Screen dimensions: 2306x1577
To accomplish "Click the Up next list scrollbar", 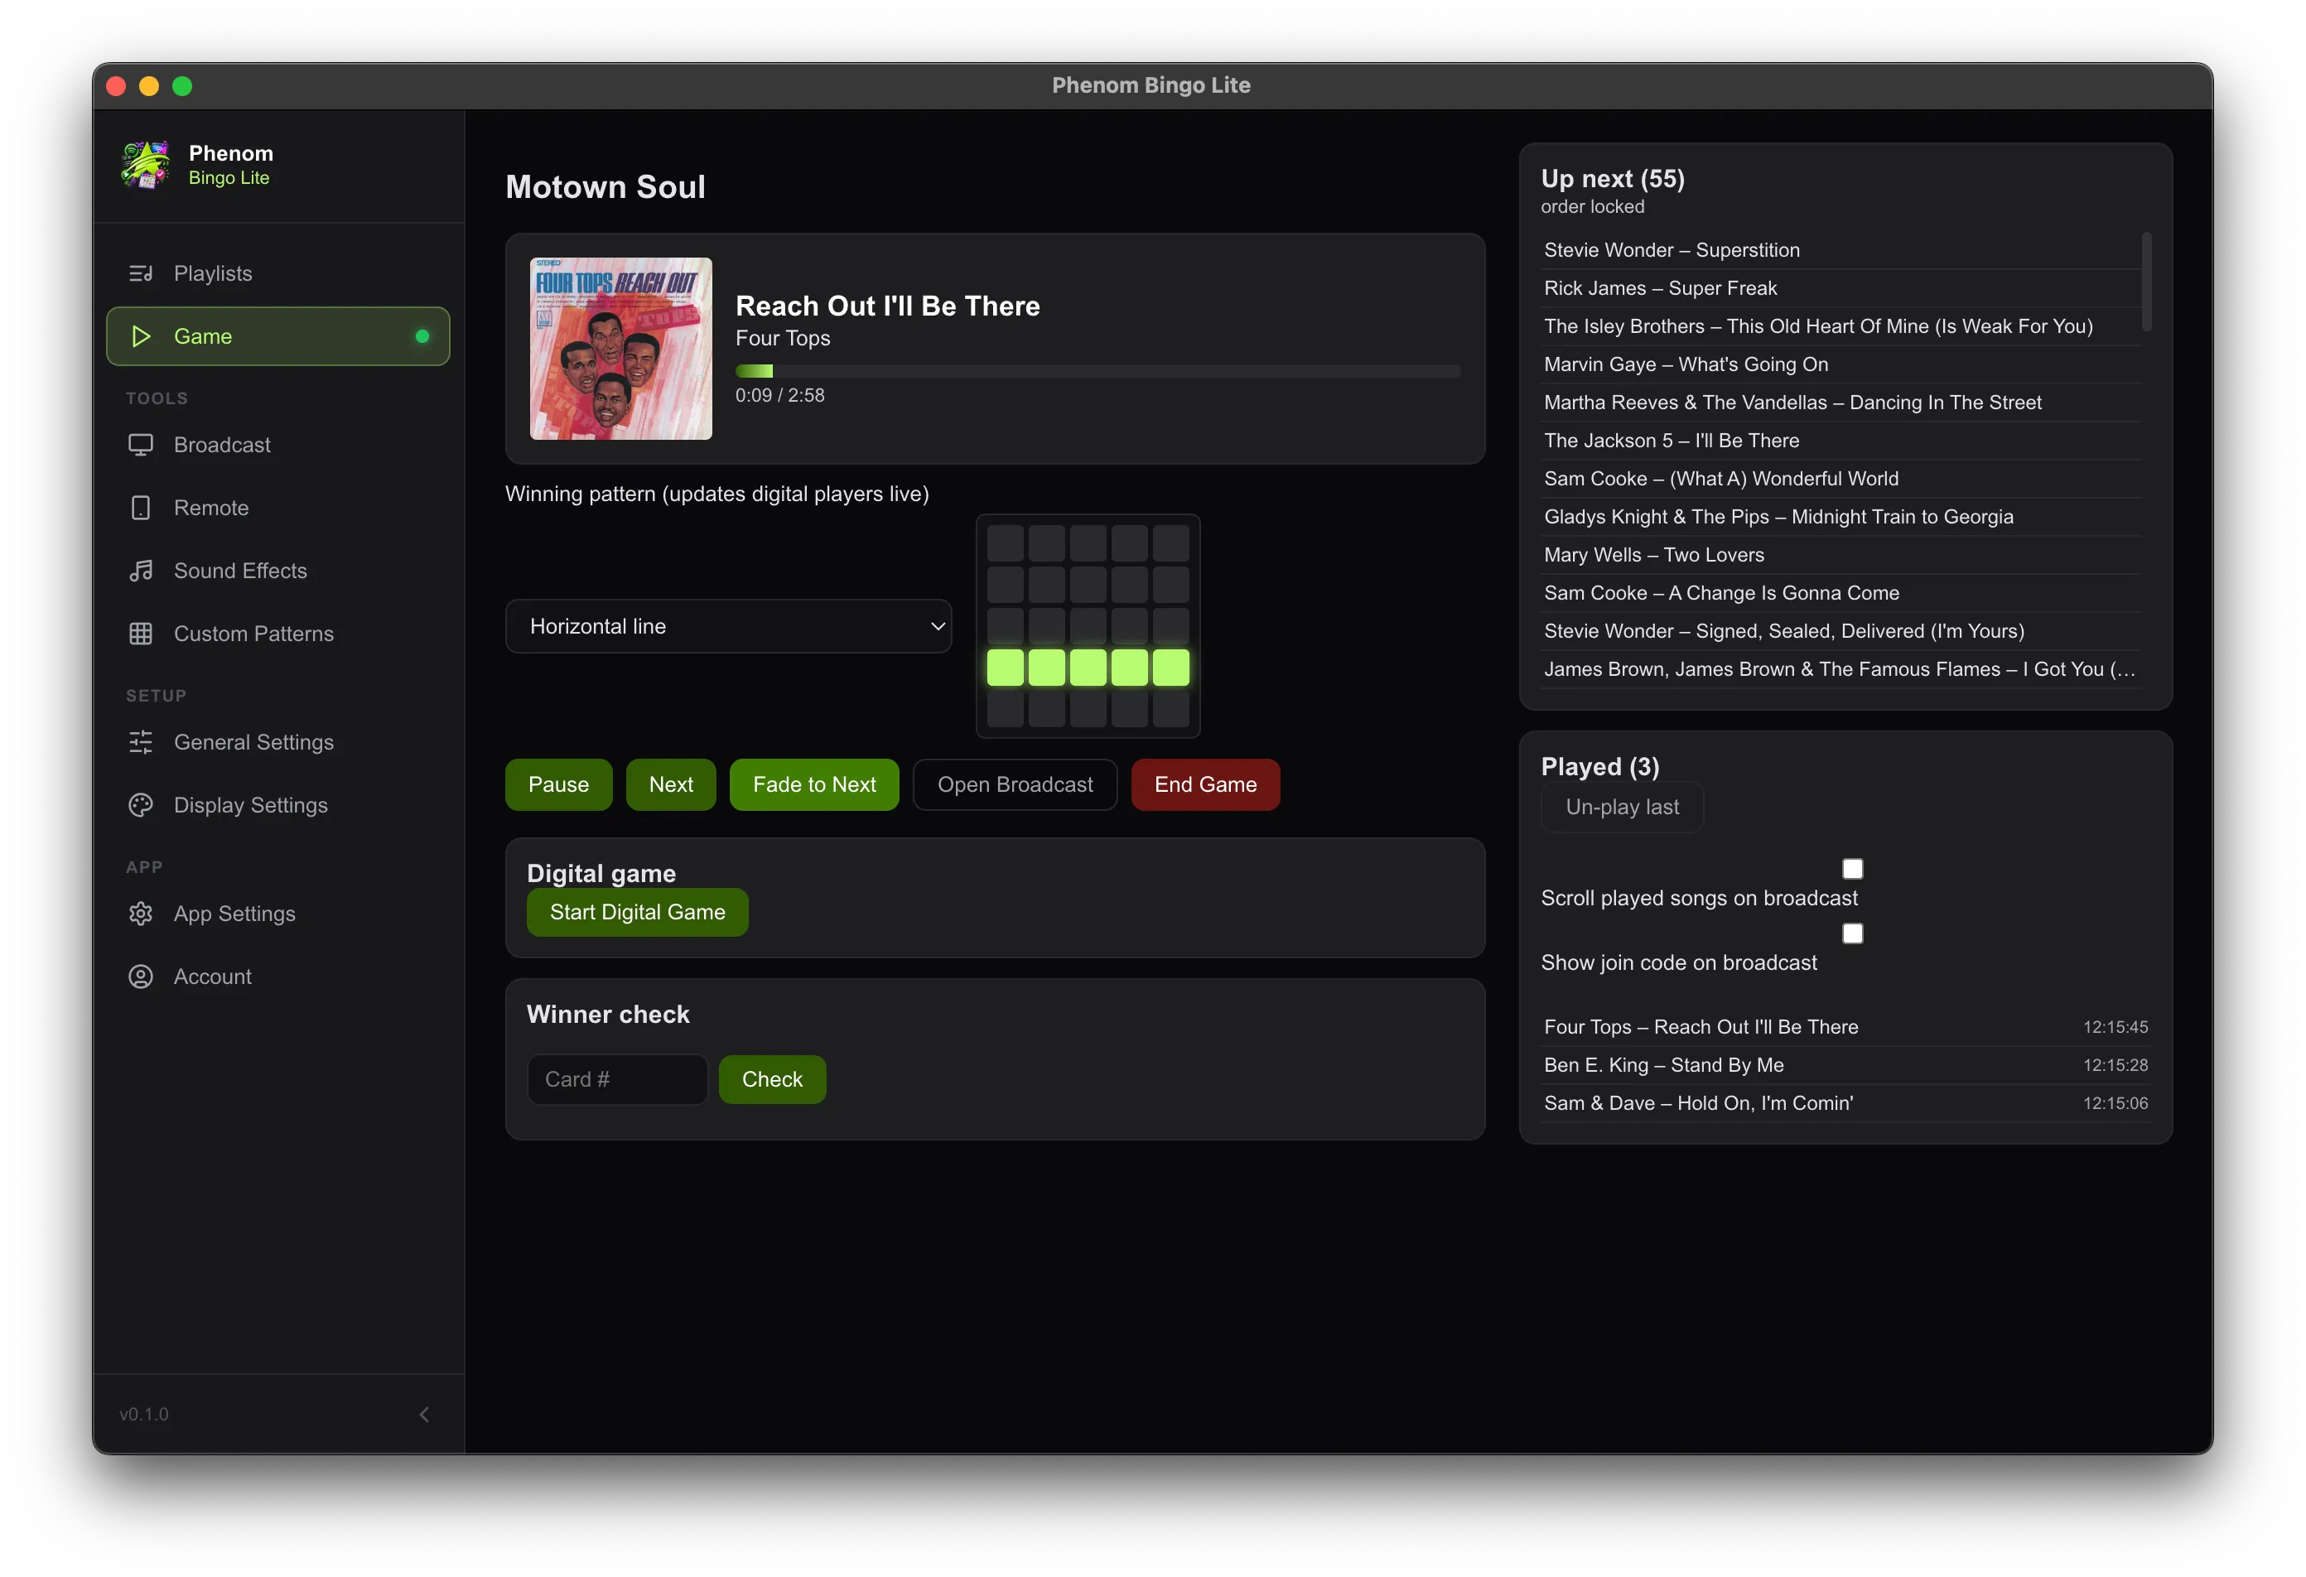I will coord(2146,282).
